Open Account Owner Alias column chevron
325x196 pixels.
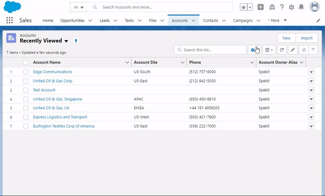(301, 62)
